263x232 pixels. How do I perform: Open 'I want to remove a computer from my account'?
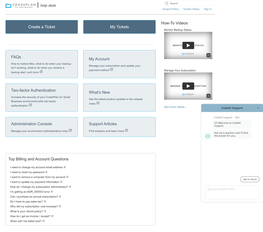(38, 177)
